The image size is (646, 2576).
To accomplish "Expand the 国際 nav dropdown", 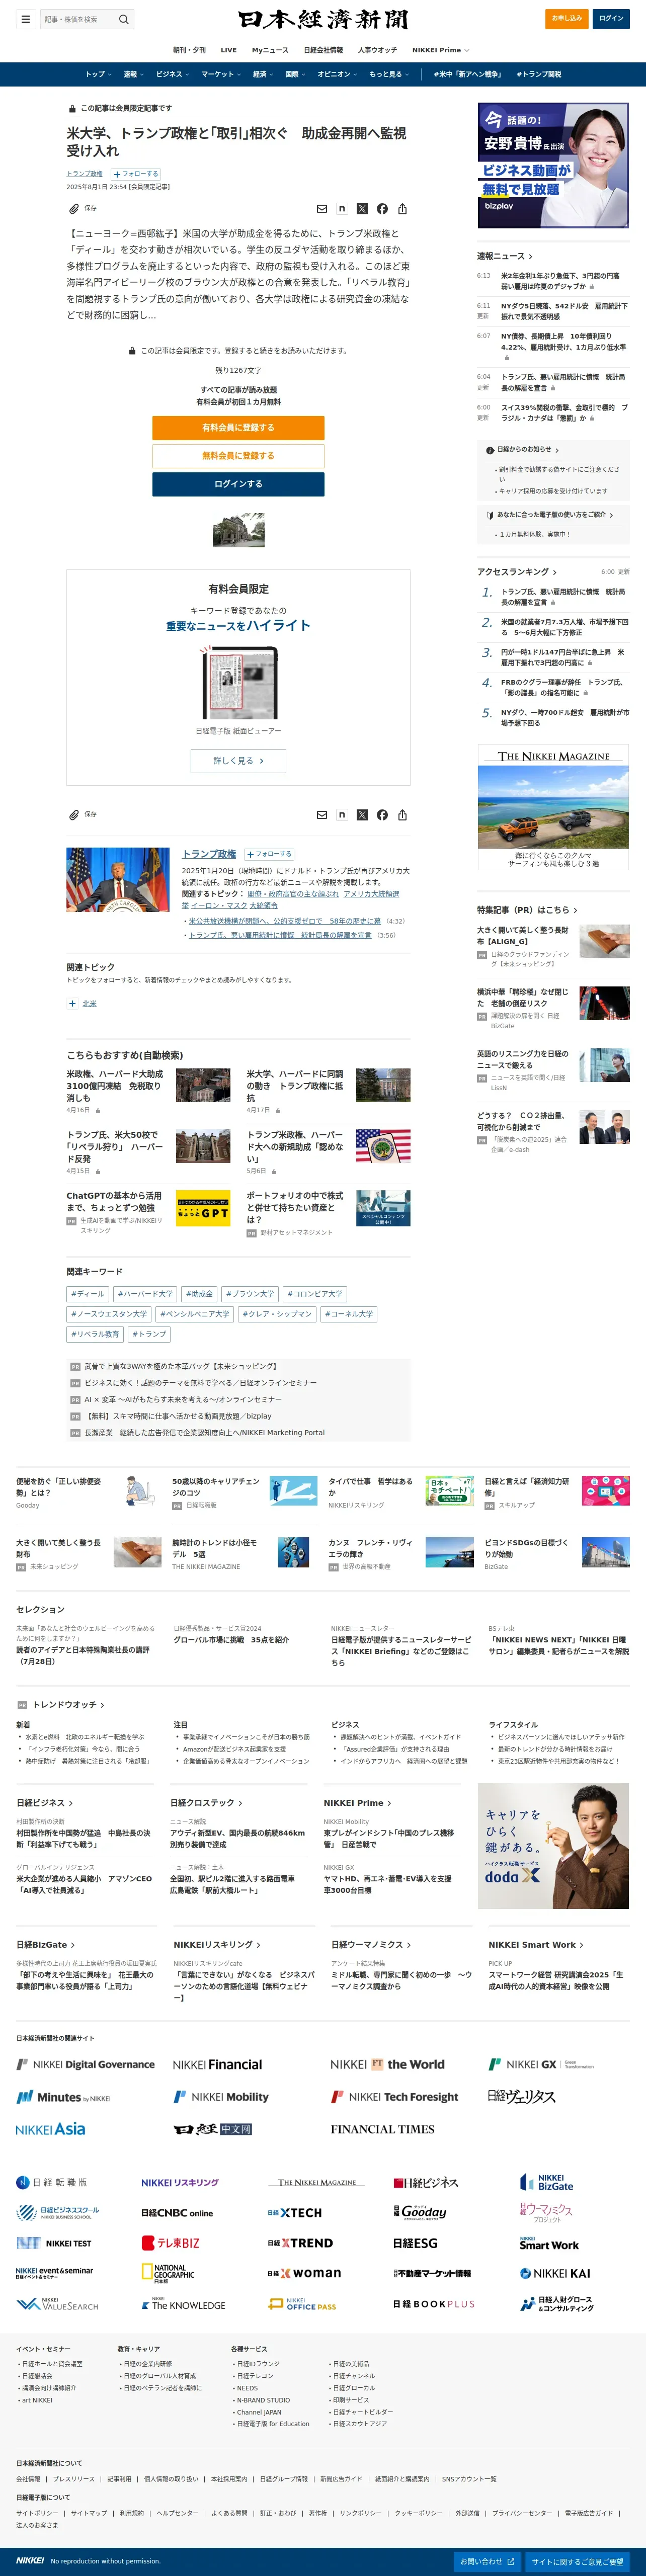I will click(x=295, y=74).
